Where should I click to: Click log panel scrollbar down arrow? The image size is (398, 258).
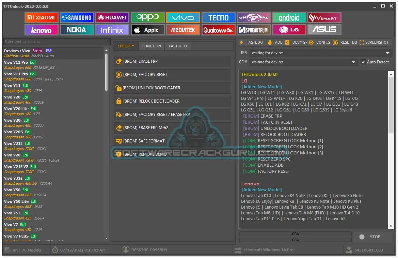tap(391, 226)
